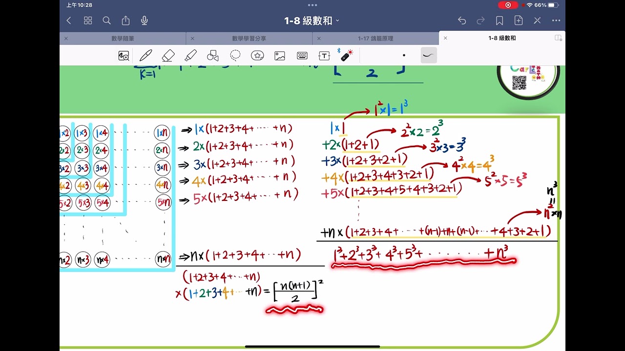Activate the laser pointer tool

click(346, 55)
